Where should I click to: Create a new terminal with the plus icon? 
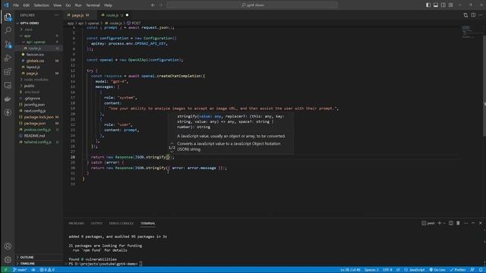tap(439, 223)
